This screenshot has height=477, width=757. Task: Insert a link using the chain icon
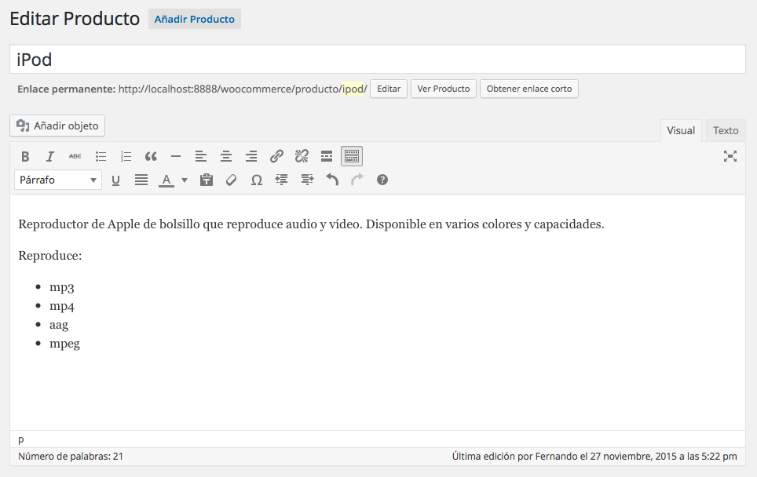coord(276,156)
